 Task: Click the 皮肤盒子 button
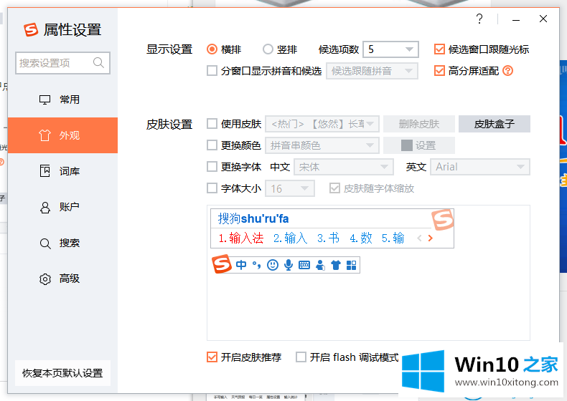point(495,124)
